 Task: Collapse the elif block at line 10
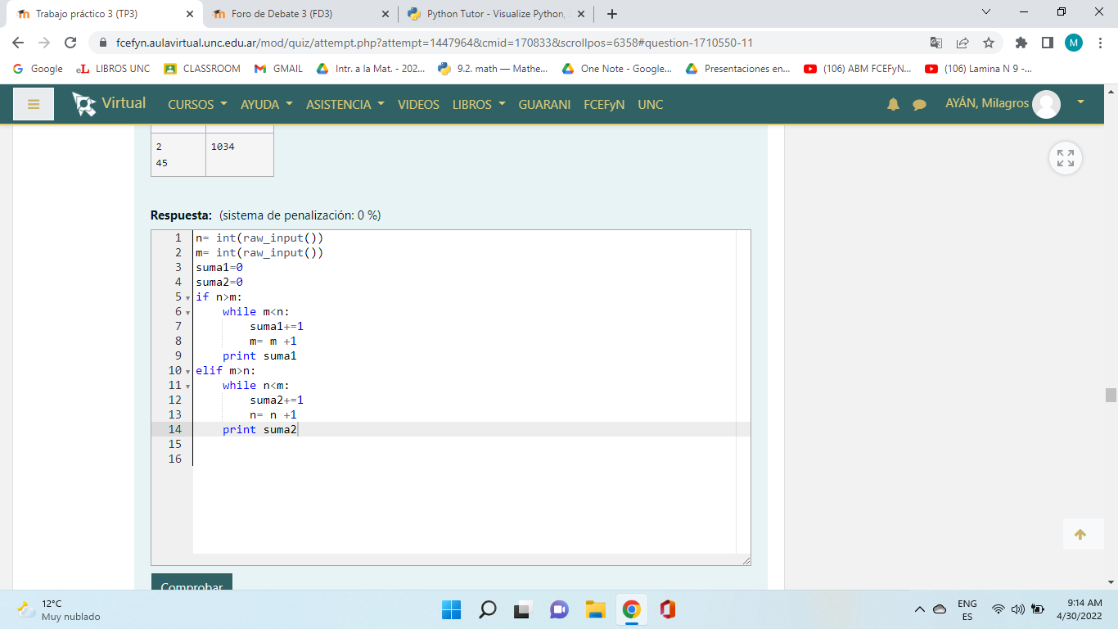click(x=188, y=371)
